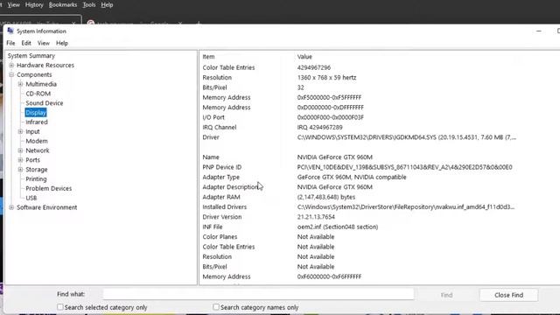Select the I/O Port row label
The height and width of the screenshot is (315, 560).
click(213, 117)
